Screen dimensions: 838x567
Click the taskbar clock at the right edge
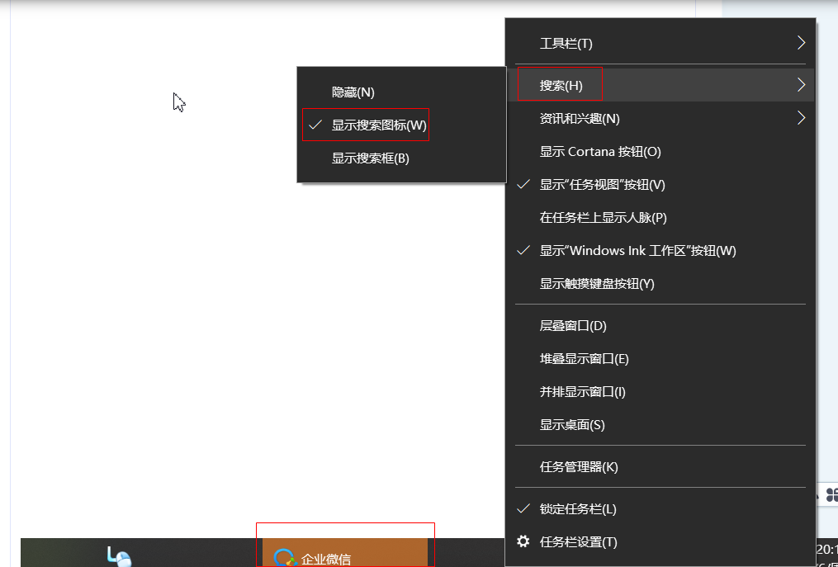(826, 550)
